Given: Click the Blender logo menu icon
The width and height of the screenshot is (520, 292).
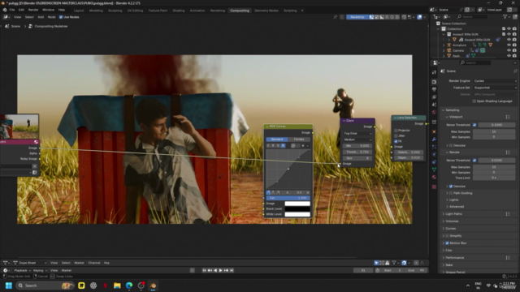Looking at the screenshot, I should pos(5,10).
